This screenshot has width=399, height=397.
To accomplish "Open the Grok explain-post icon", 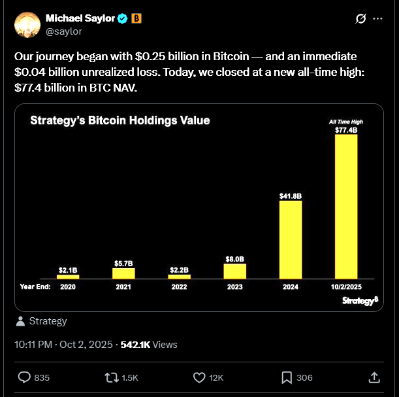I will (x=359, y=19).
